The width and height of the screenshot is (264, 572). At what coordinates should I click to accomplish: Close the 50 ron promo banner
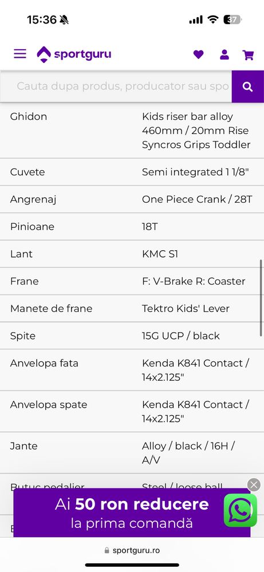(254, 485)
